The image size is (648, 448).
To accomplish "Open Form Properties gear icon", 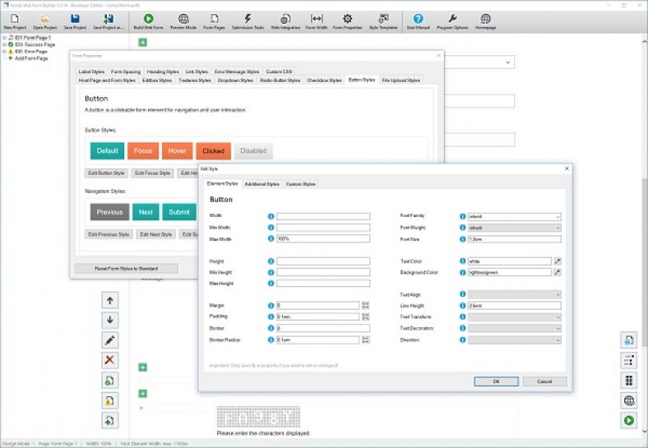I will tap(348, 19).
